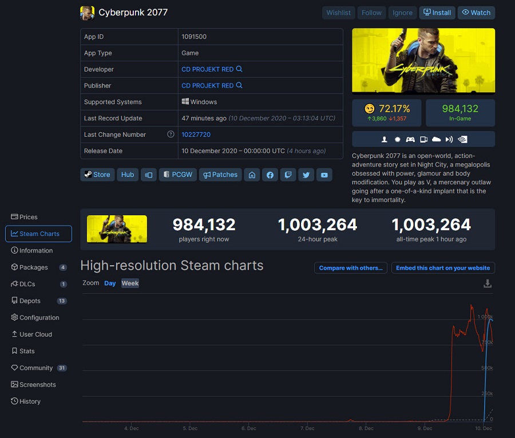Viewport: 515px width, 438px height.
Task: Click the Release Date value text
Action: tap(253, 151)
